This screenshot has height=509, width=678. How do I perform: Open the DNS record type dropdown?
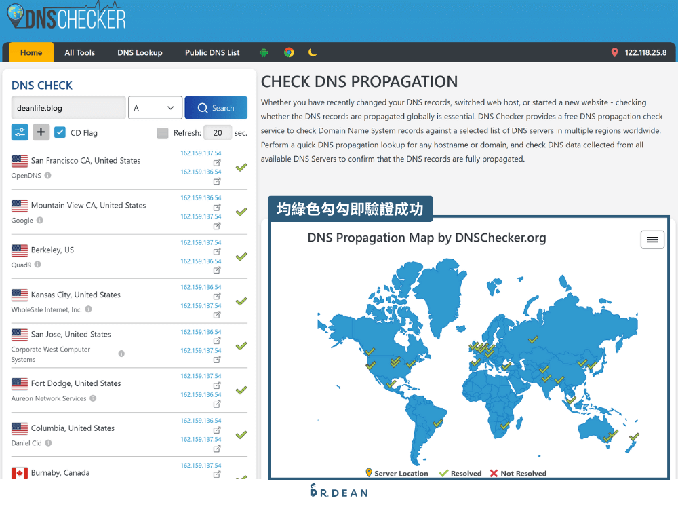click(x=155, y=107)
